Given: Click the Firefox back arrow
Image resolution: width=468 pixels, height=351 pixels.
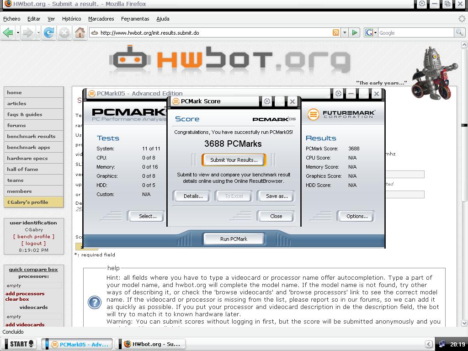Looking at the screenshot, I should coord(8,32).
